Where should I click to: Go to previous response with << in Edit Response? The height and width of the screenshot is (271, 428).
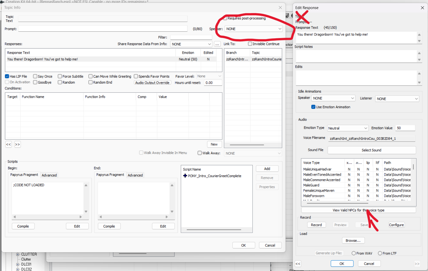[x=298, y=263]
